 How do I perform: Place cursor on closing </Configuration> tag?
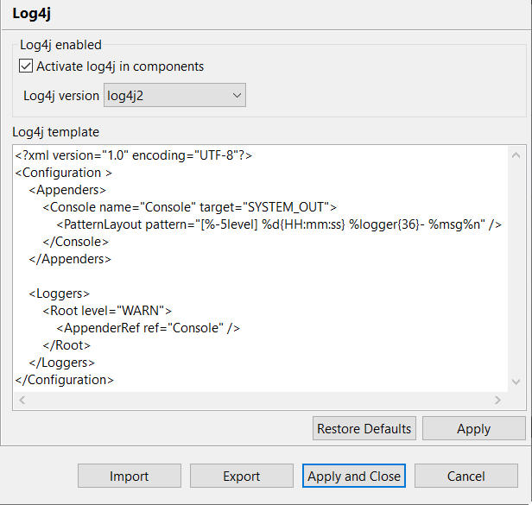click(x=65, y=380)
